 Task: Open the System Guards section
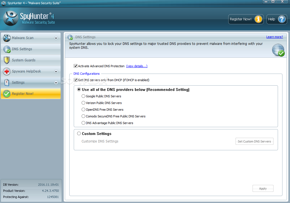tap(31, 60)
